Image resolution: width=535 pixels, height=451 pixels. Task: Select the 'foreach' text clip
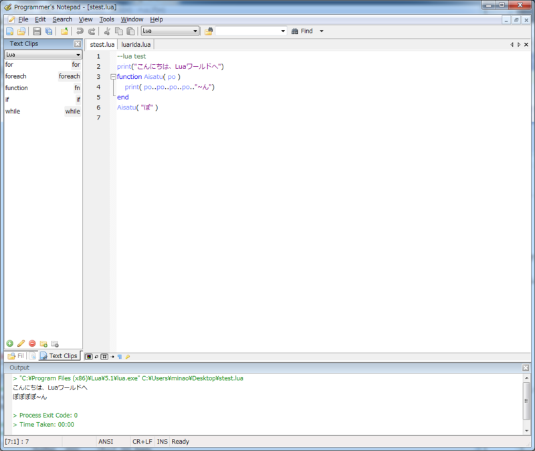(x=43, y=76)
